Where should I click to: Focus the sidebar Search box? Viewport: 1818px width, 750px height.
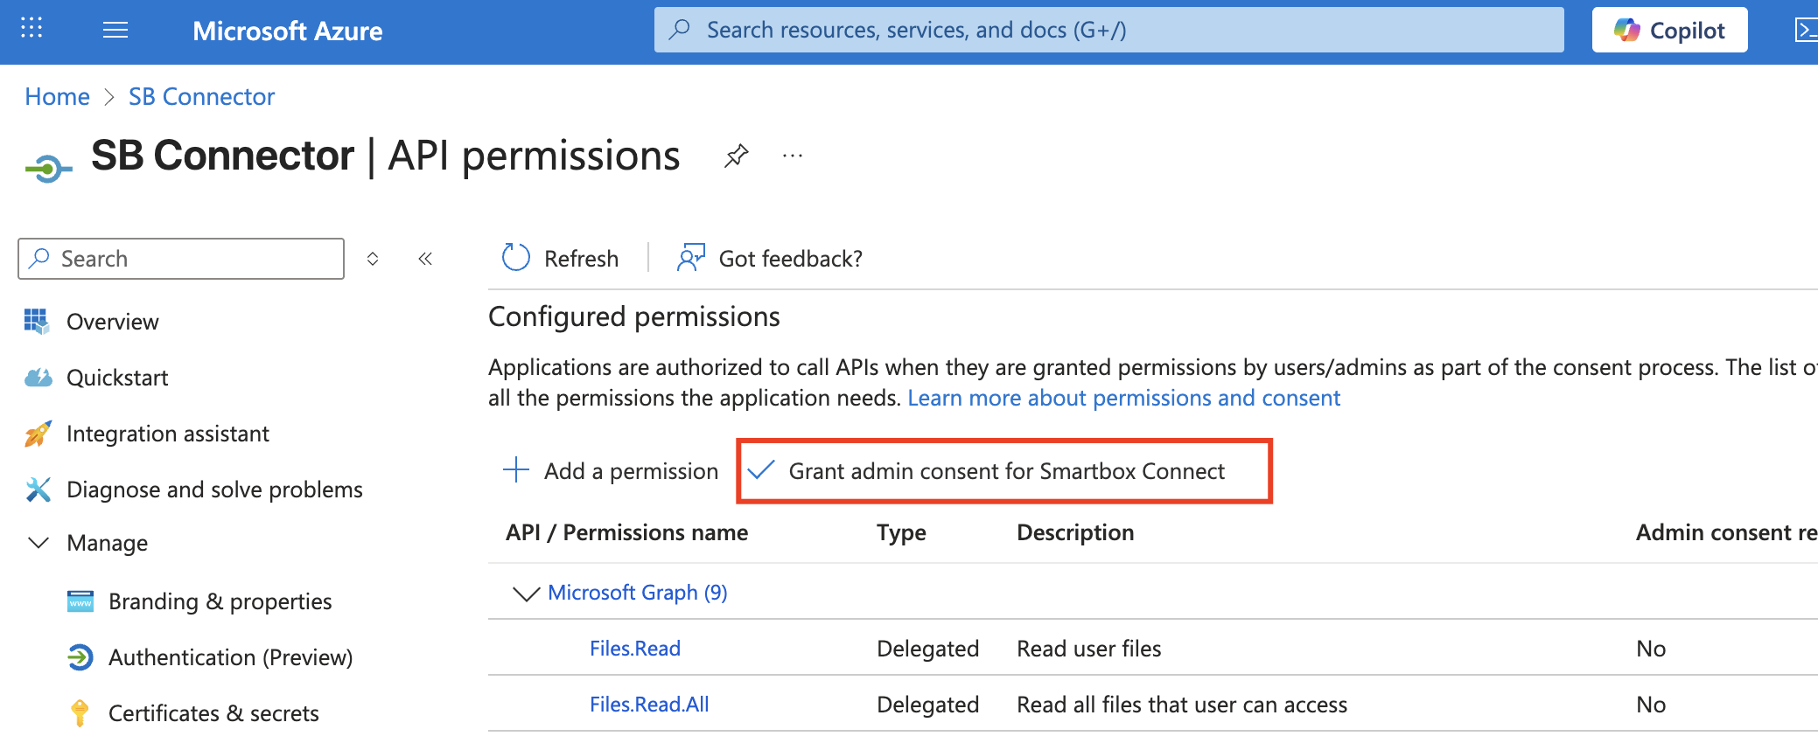click(x=181, y=259)
